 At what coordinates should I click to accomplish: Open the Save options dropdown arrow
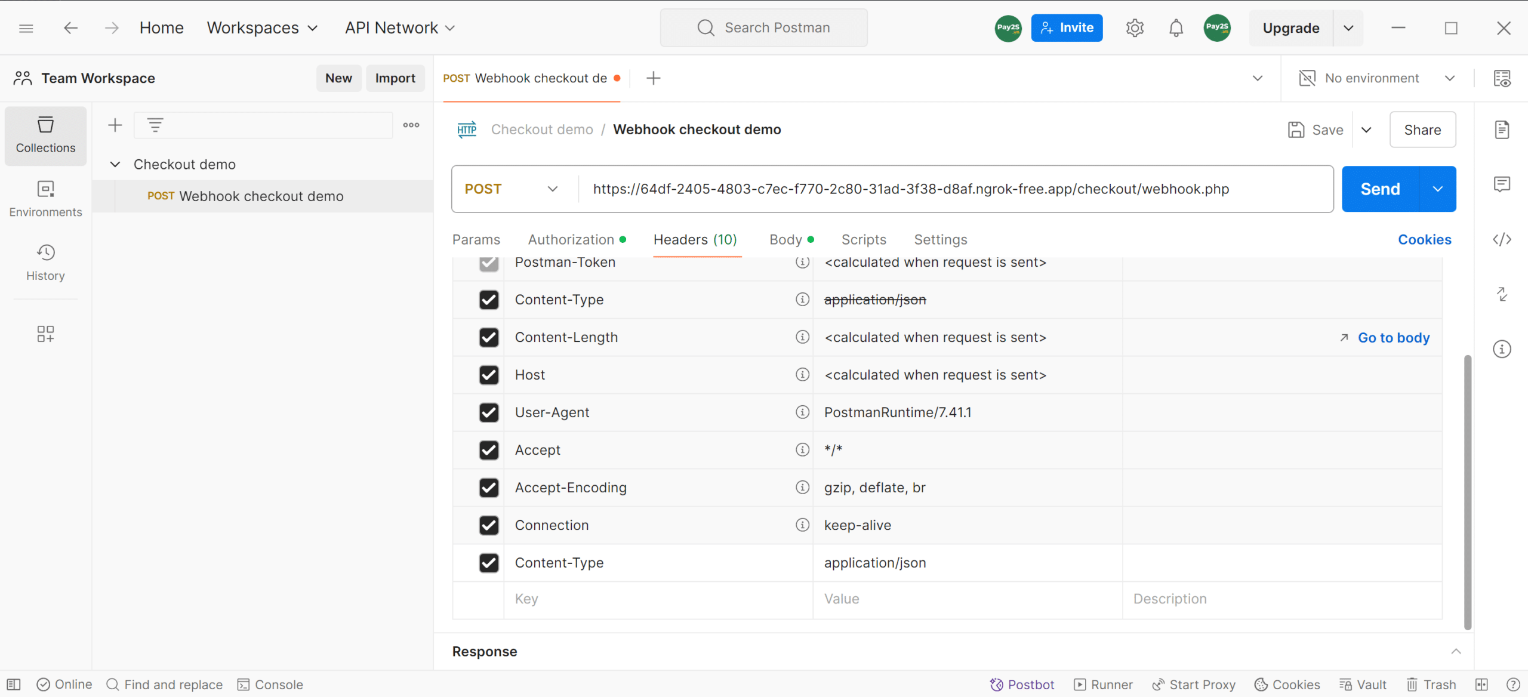pos(1366,129)
